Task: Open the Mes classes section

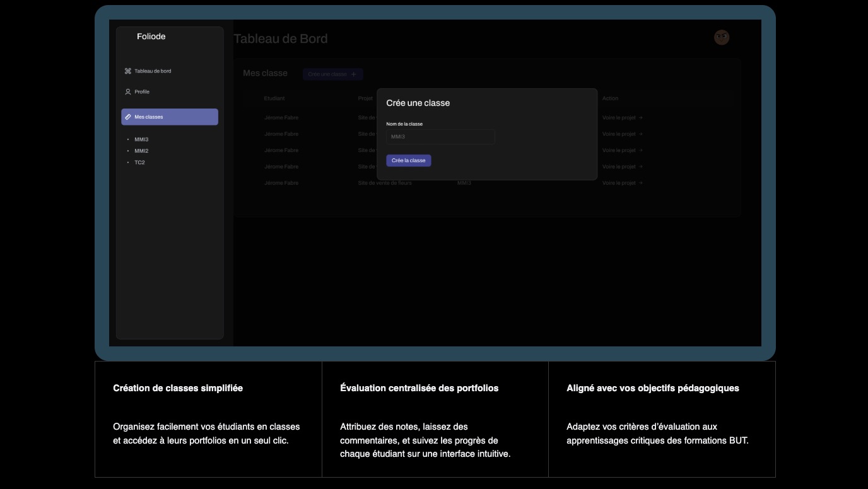Action: pyautogui.click(x=149, y=117)
